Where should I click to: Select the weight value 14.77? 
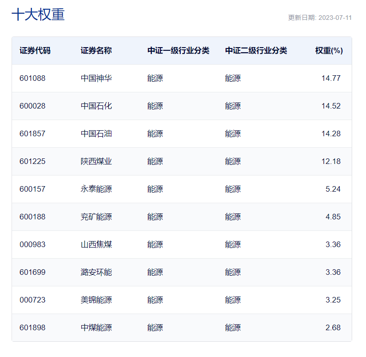[x=331, y=78]
